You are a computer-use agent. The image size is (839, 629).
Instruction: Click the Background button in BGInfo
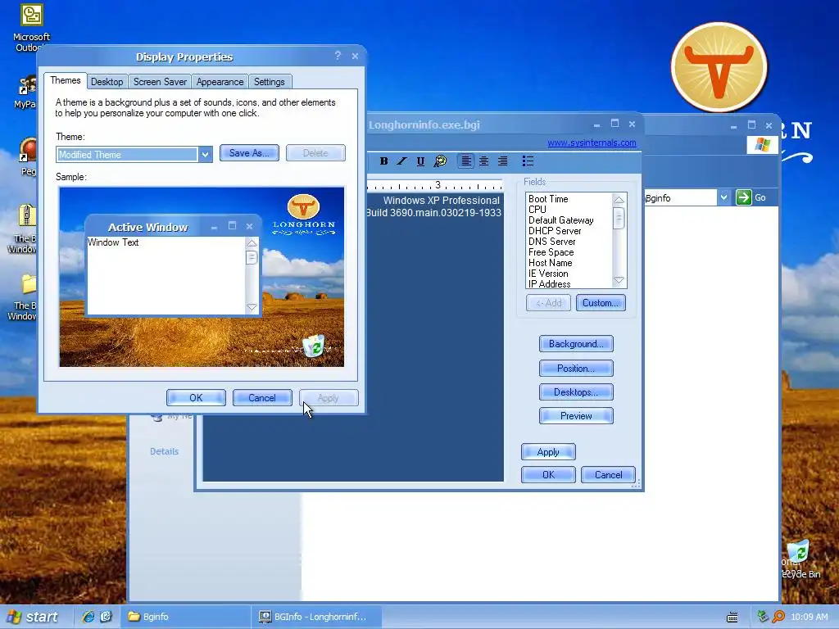(x=576, y=344)
